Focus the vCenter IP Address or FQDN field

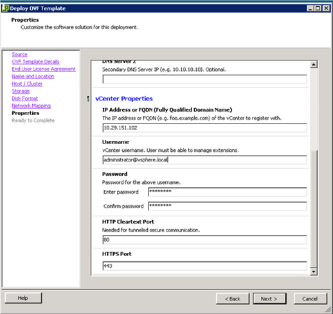pos(204,128)
